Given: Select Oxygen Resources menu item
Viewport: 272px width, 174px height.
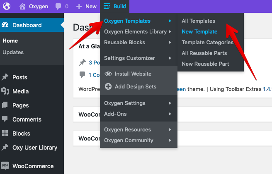Looking at the screenshot, I should pos(128,130).
